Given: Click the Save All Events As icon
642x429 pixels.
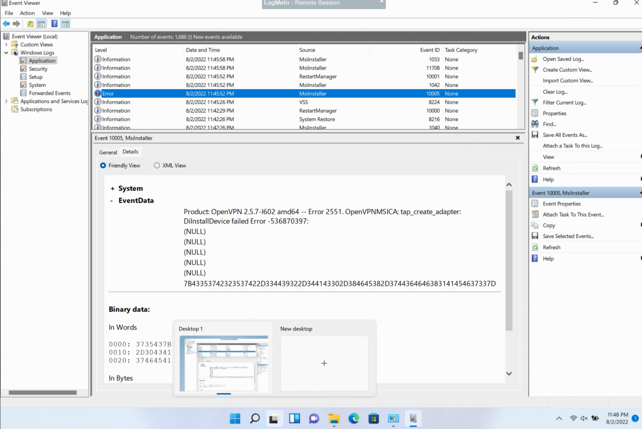Looking at the screenshot, I should (535, 135).
